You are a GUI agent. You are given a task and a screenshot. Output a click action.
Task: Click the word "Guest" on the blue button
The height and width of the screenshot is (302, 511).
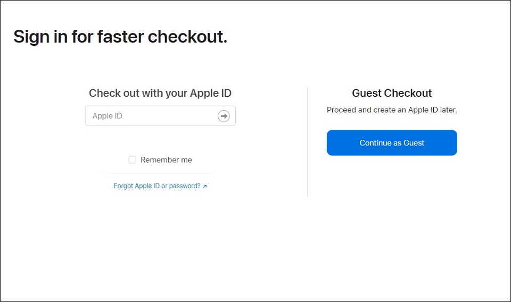414,143
